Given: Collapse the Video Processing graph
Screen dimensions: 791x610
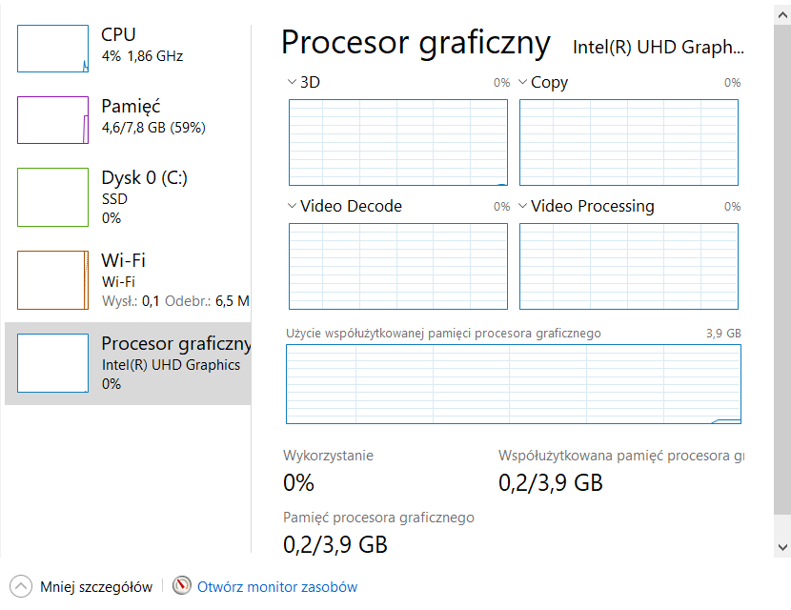Looking at the screenshot, I should point(520,206).
